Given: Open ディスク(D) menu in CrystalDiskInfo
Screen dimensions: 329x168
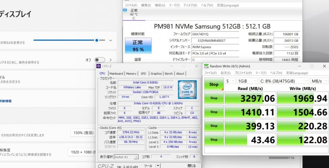Looking at the screenshot, I should pos(190,5).
